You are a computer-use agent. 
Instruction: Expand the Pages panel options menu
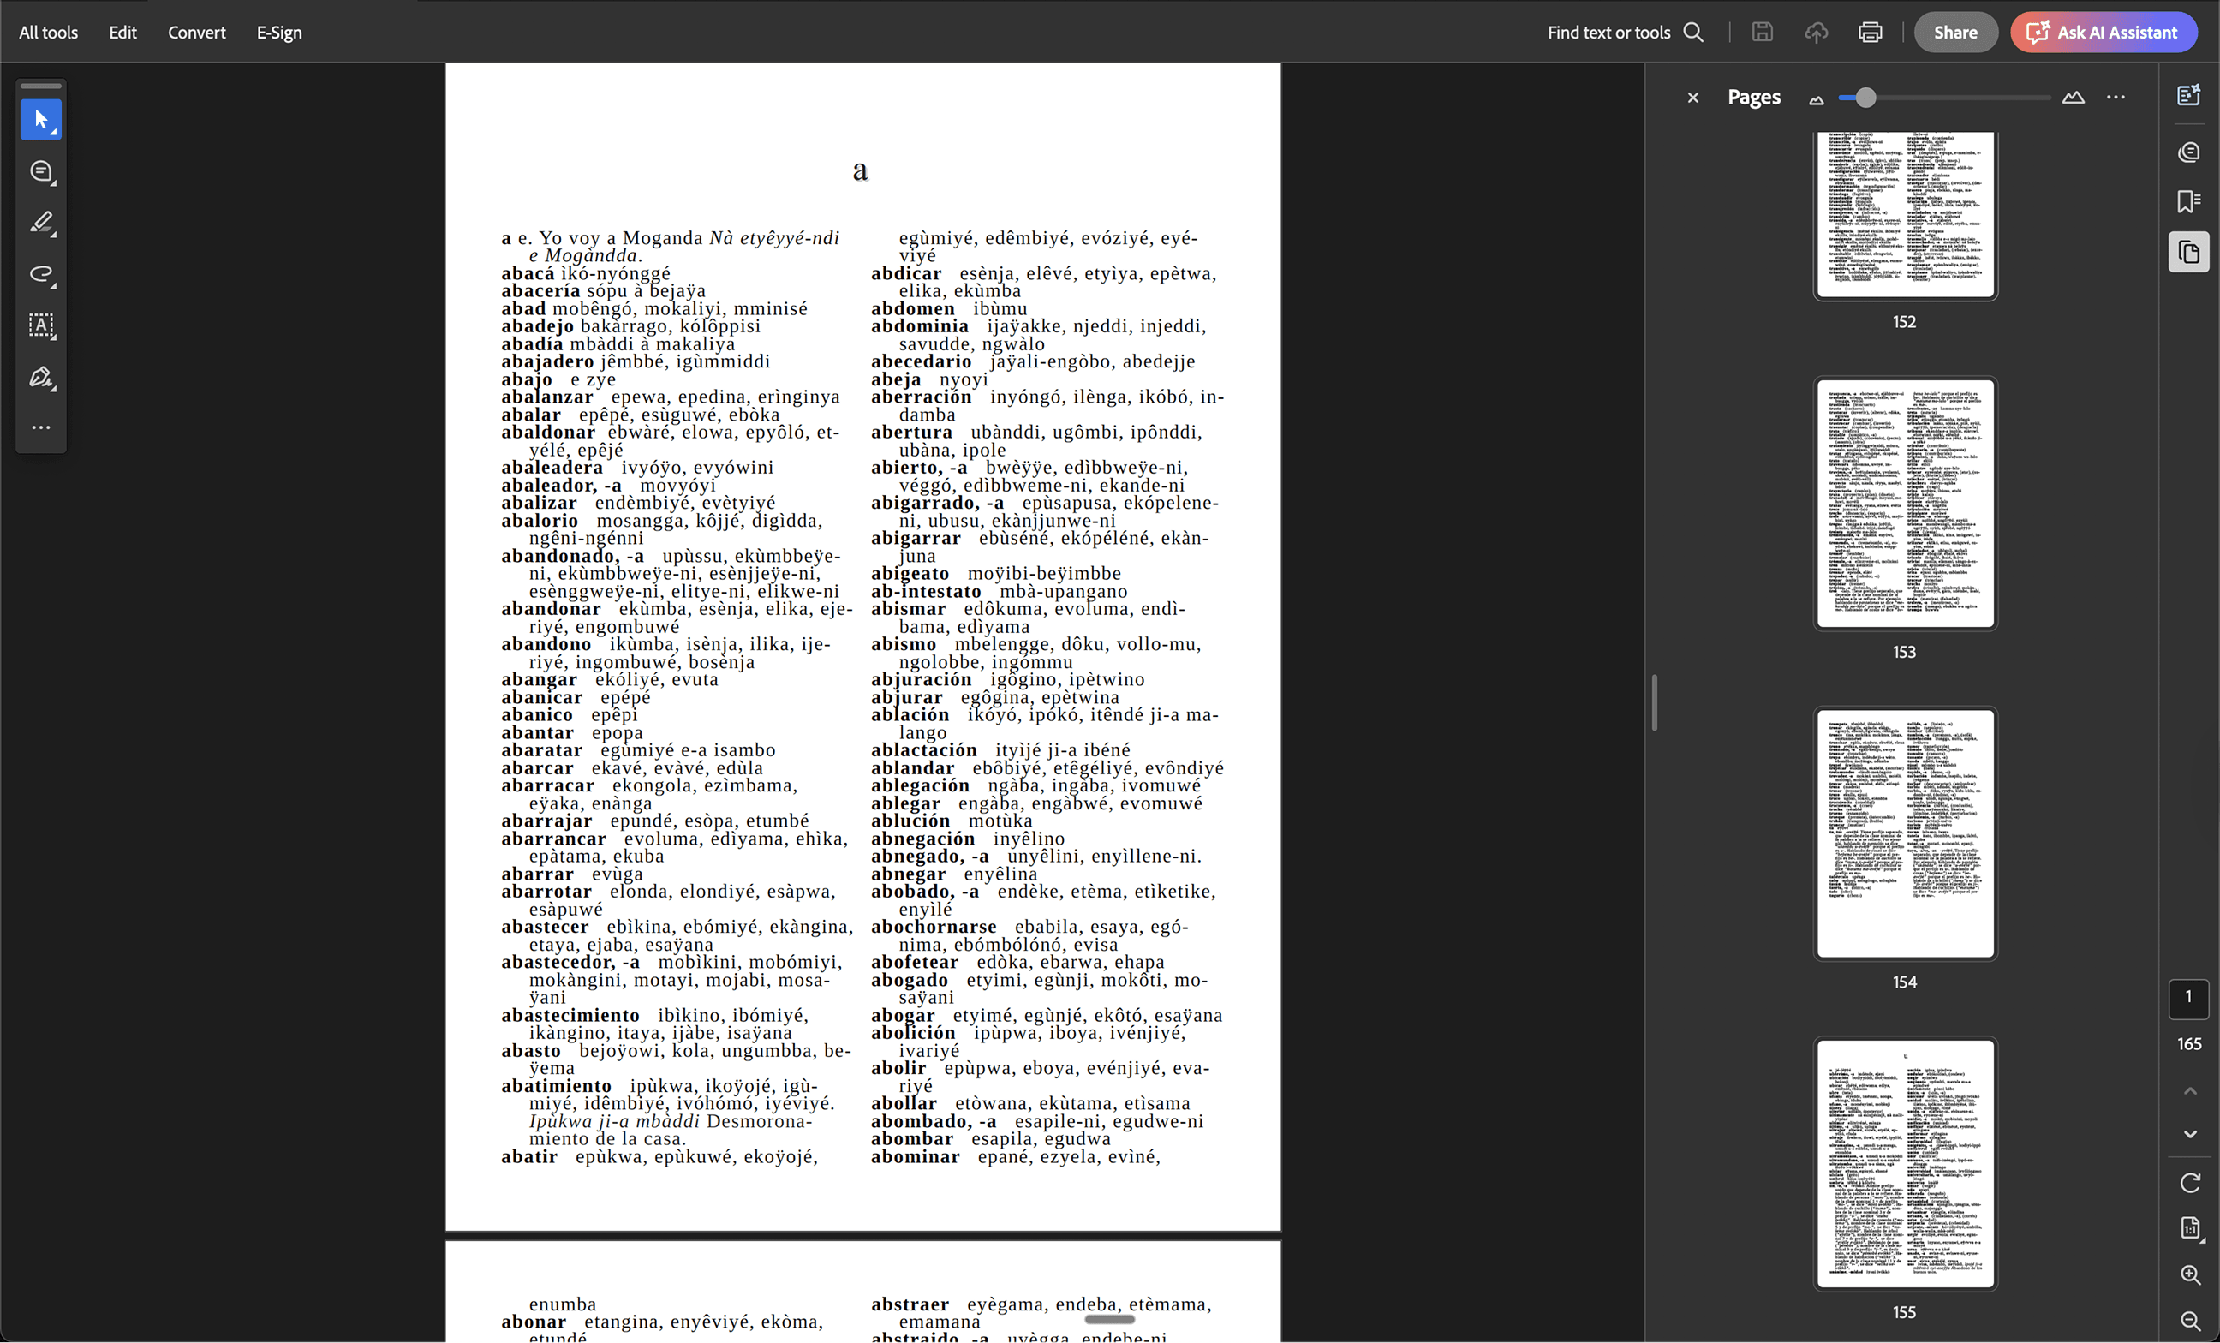pyautogui.click(x=2116, y=98)
